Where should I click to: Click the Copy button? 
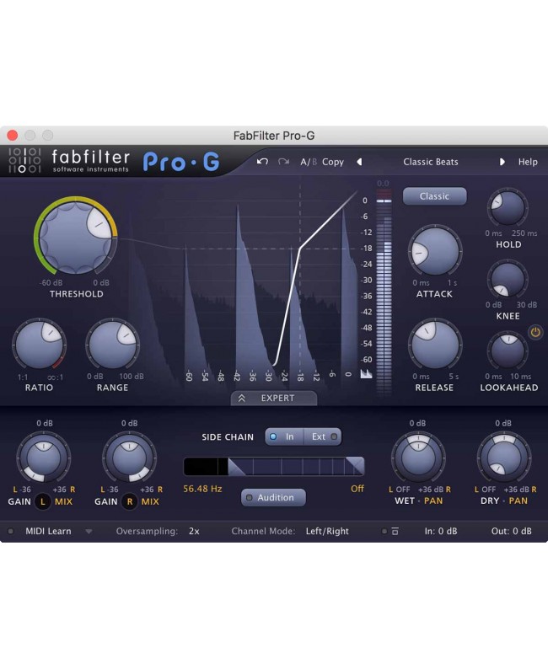(333, 162)
